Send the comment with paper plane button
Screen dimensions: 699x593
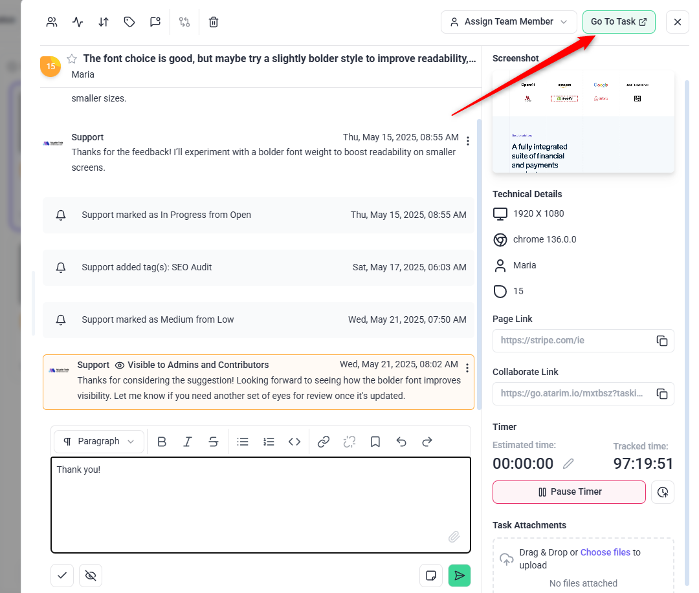click(460, 576)
